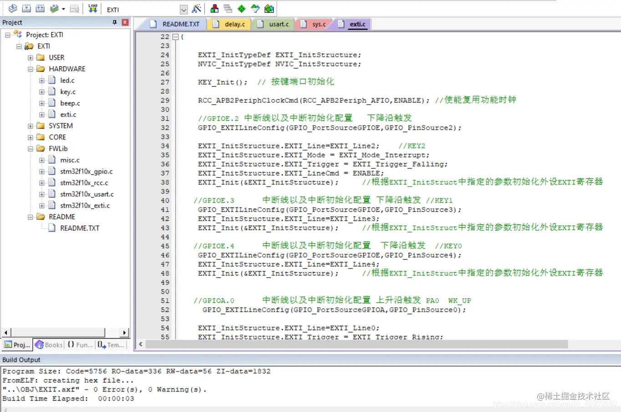
Task: Click the greyed Manage Multi-Project Workspace icon
Action: pyautogui.click(x=228, y=9)
